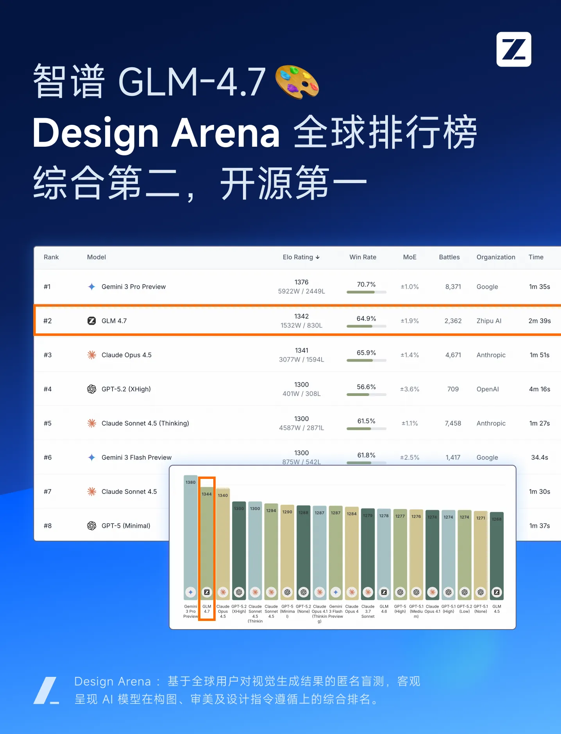The height and width of the screenshot is (734, 561).
Task: Click the Z icon on the GLM 4.5 chart bar
Action: click(497, 592)
